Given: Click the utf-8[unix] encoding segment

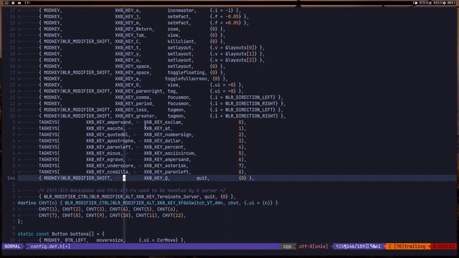Looking at the screenshot, I should click(313, 247).
